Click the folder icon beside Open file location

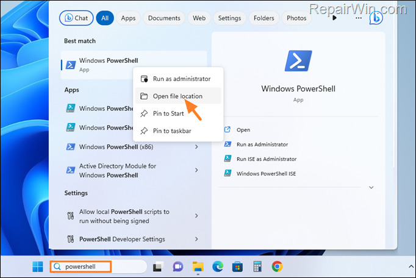pos(144,96)
